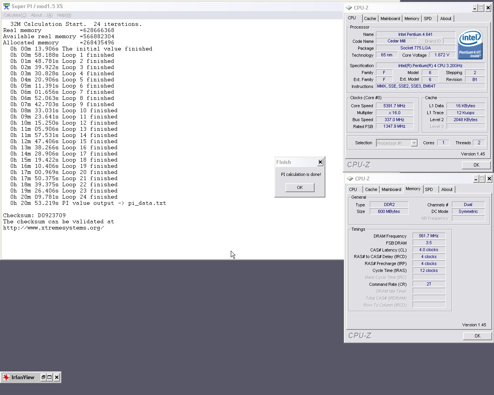Open About tab in lower CPU-Z window
Image resolution: width=494 pixels, height=395 pixels.
pyautogui.click(x=447, y=189)
